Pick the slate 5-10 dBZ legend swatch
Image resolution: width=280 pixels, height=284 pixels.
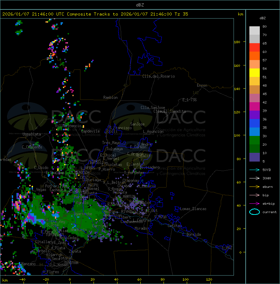point(254,157)
